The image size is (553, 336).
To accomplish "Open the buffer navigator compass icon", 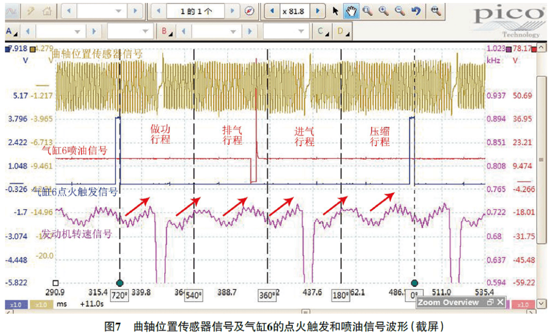I will coord(249,11).
